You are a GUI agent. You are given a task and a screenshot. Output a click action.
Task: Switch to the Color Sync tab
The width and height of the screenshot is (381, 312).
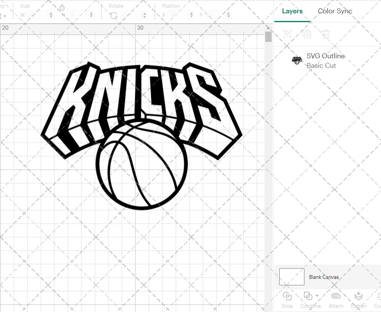coord(335,11)
